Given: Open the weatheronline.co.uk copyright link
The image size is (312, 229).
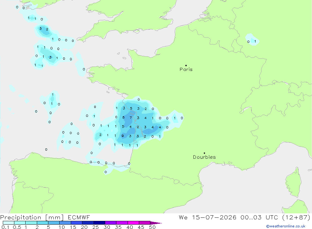Looking at the screenshot, I should coord(286,226).
